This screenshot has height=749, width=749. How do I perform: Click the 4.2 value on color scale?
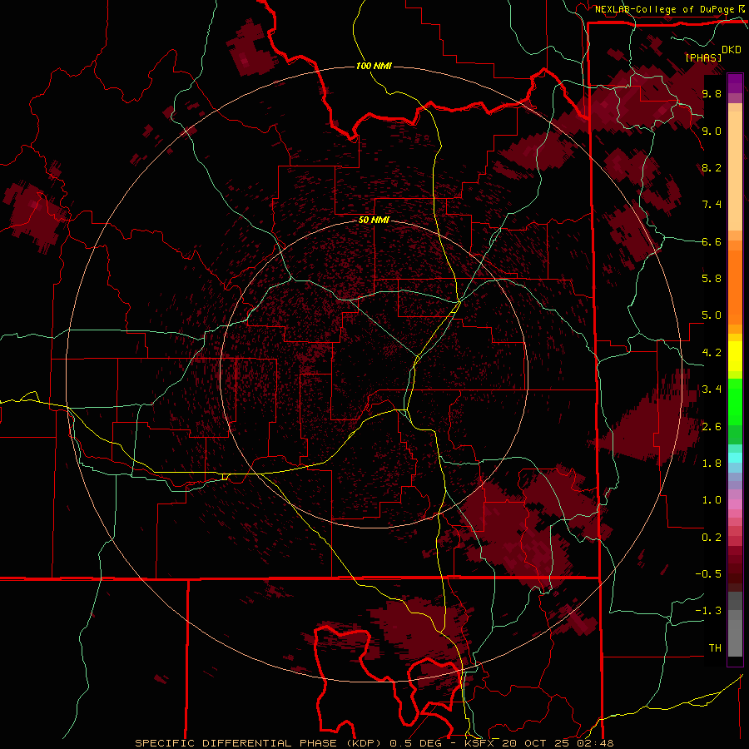712,353
